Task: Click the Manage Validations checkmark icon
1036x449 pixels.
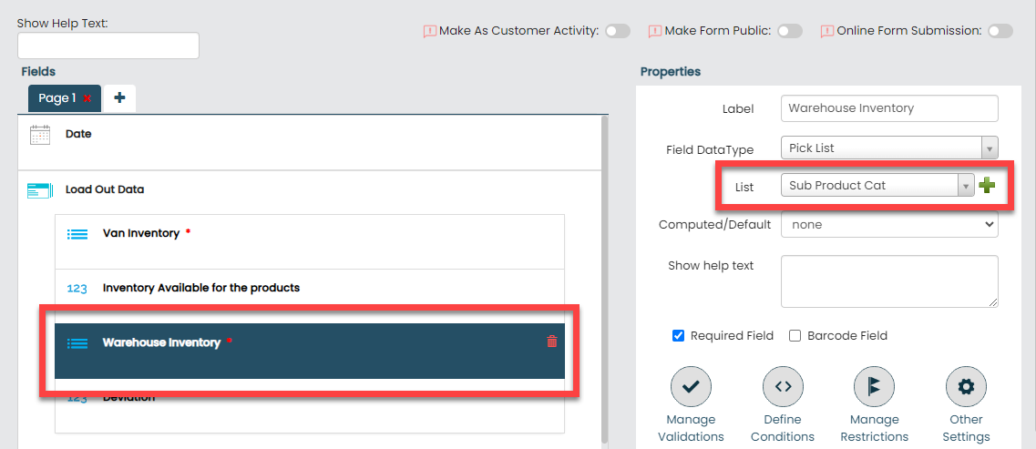Action: click(x=690, y=386)
